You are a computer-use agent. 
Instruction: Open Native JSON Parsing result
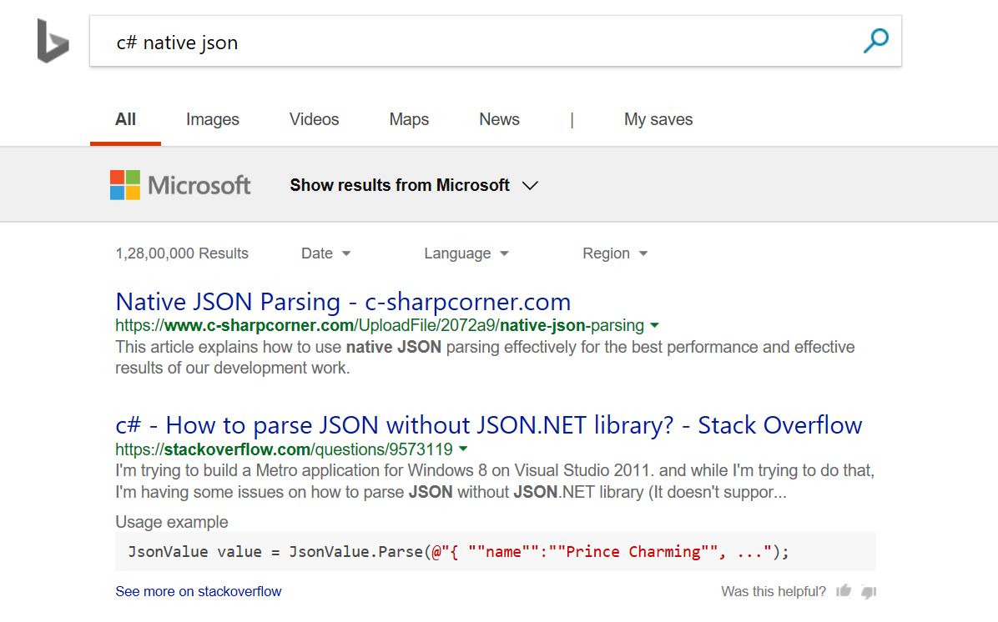(343, 302)
